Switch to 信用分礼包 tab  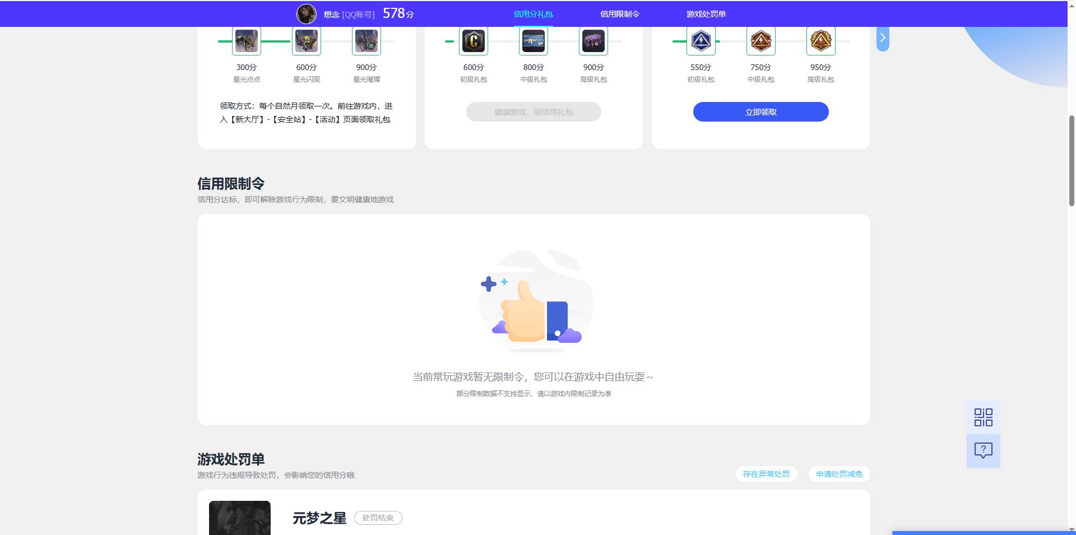(534, 14)
